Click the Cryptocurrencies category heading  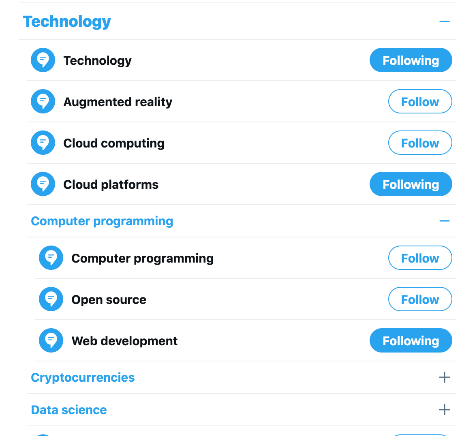[83, 377]
